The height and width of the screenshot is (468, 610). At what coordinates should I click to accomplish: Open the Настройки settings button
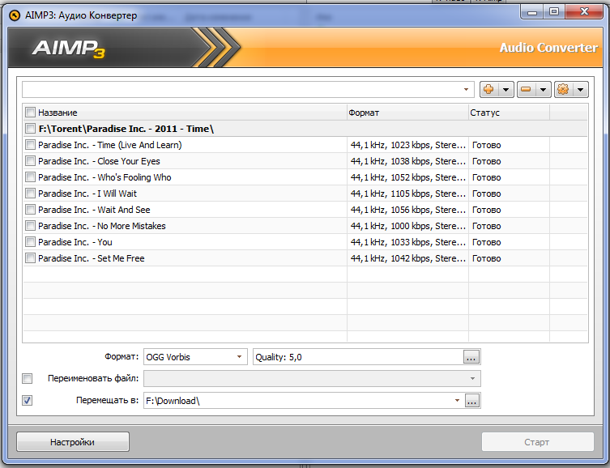[x=73, y=442]
